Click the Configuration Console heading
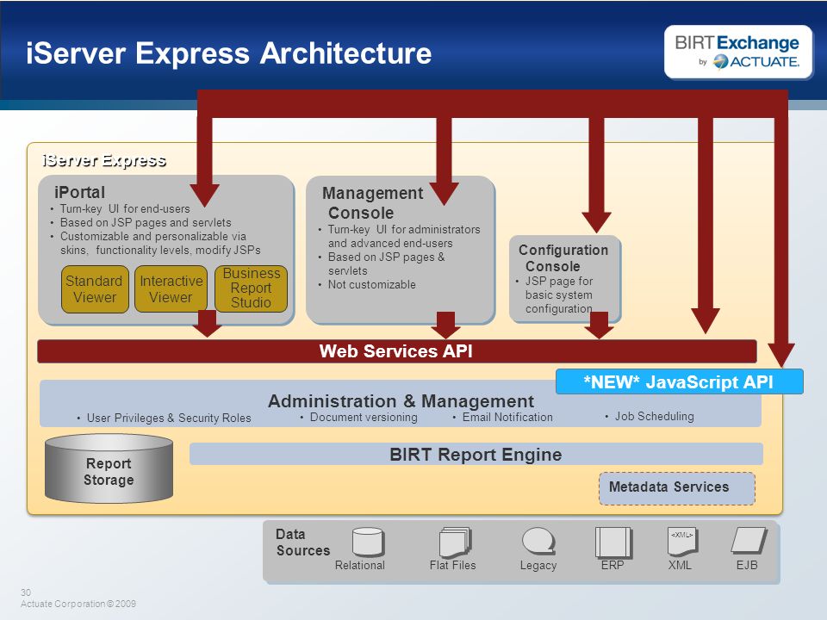The width and height of the screenshot is (827, 620). click(563, 257)
